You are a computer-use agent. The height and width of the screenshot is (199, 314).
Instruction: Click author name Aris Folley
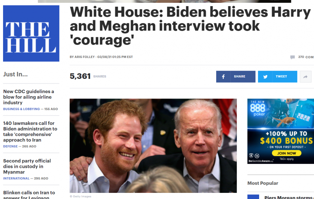(85, 57)
